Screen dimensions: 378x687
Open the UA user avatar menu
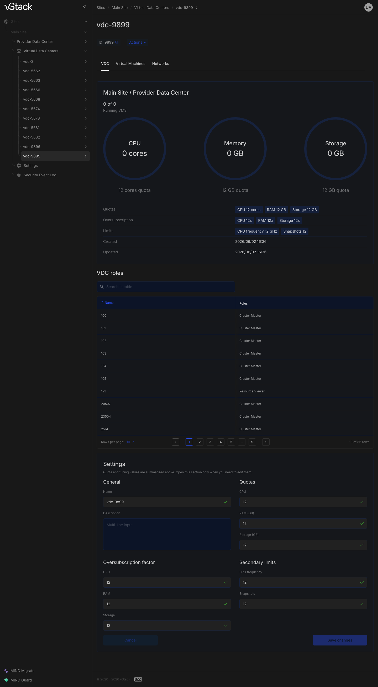(368, 7)
